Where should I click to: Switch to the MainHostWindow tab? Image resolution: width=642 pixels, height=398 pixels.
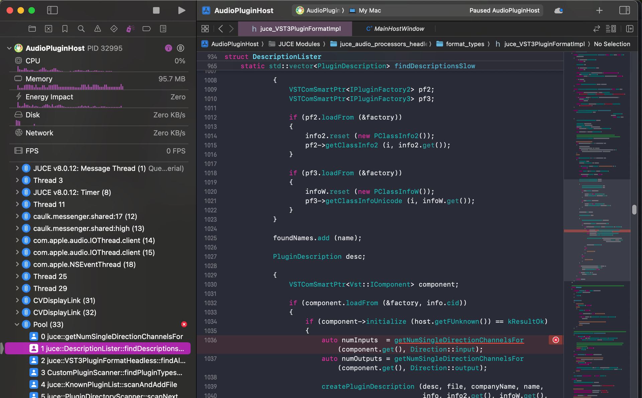click(x=395, y=29)
